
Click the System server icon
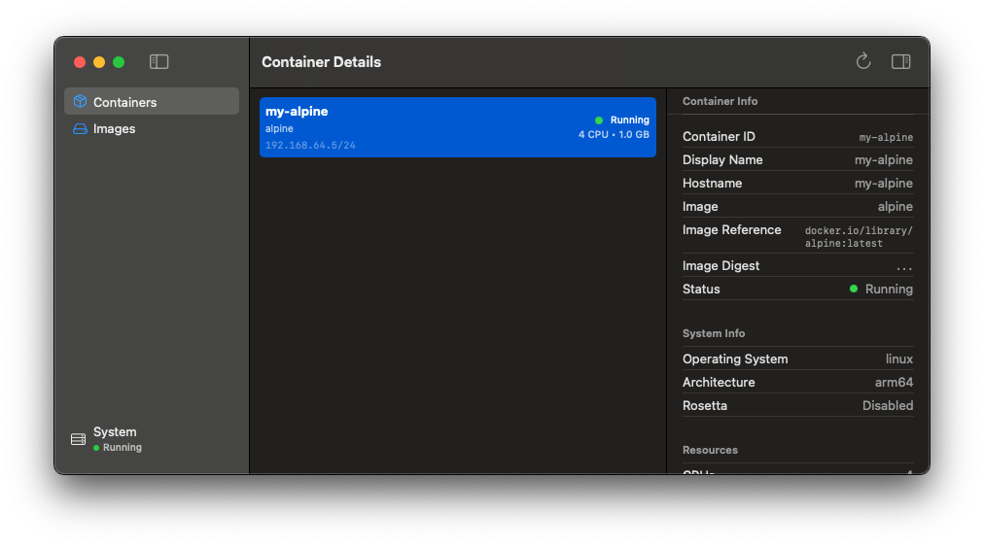click(79, 439)
